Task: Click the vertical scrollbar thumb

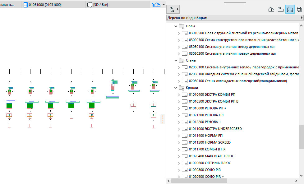Action: tap(301, 137)
